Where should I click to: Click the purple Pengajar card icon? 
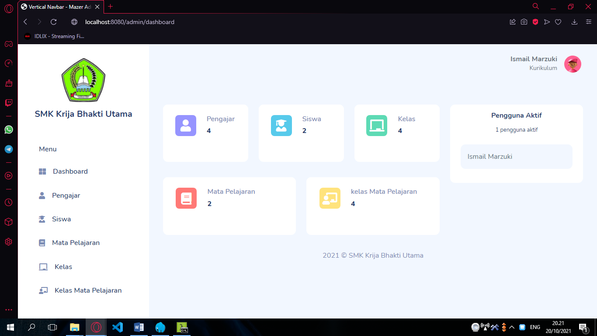pos(186,126)
